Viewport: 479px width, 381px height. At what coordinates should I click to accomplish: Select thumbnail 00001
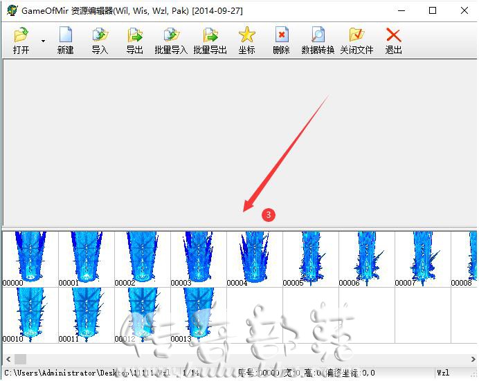coord(87,259)
